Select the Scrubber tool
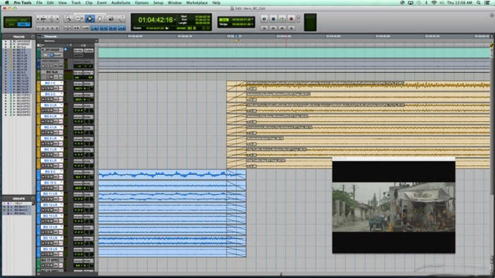This screenshot has width=495, height=278. click(110, 19)
